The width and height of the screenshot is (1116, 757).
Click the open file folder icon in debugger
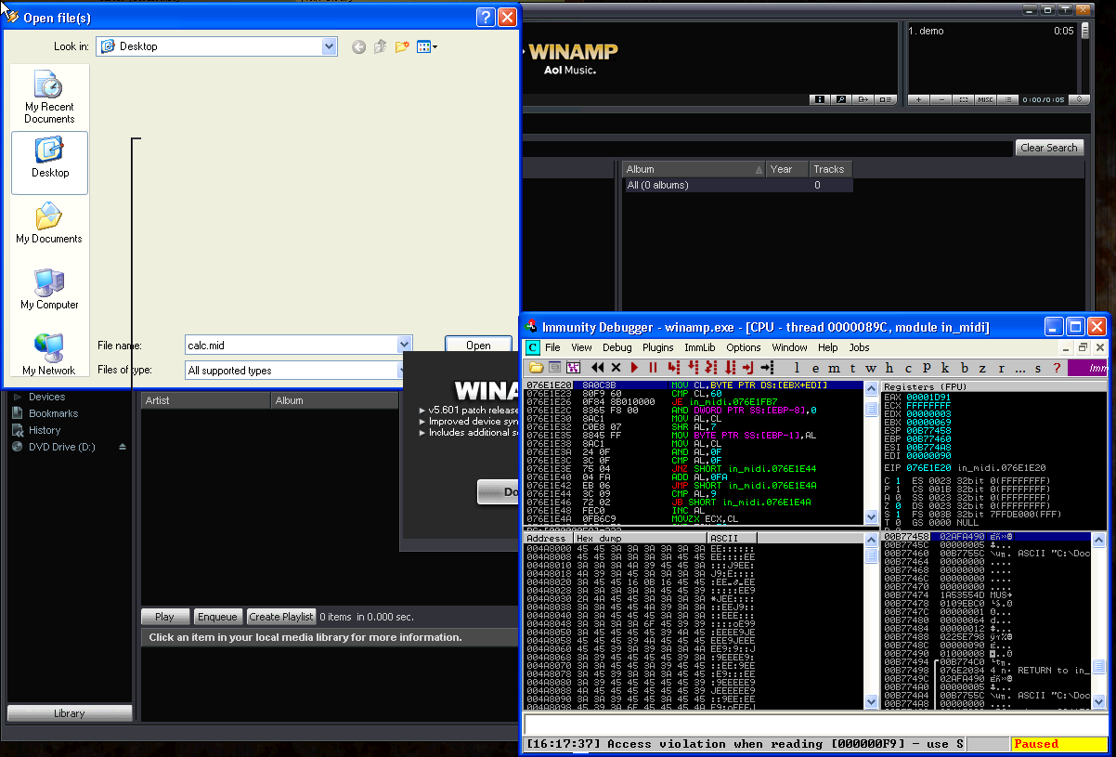click(x=536, y=368)
